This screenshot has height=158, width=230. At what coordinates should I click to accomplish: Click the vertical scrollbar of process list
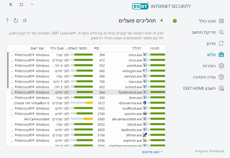[8, 70]
